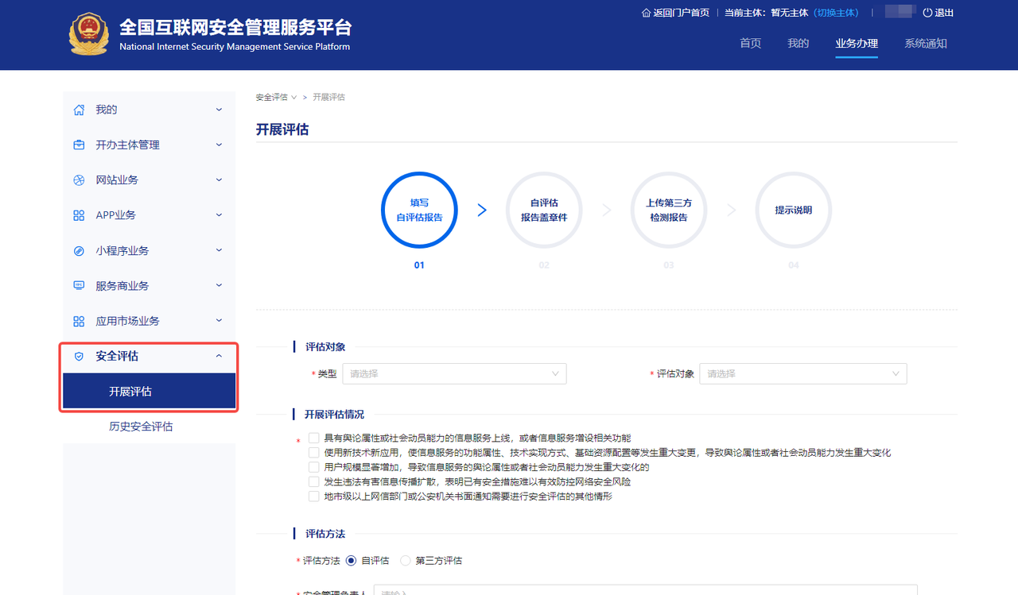Click the house icon beside 我的 in sidebar
This screenshot has height=595, width=1018.
79,110
